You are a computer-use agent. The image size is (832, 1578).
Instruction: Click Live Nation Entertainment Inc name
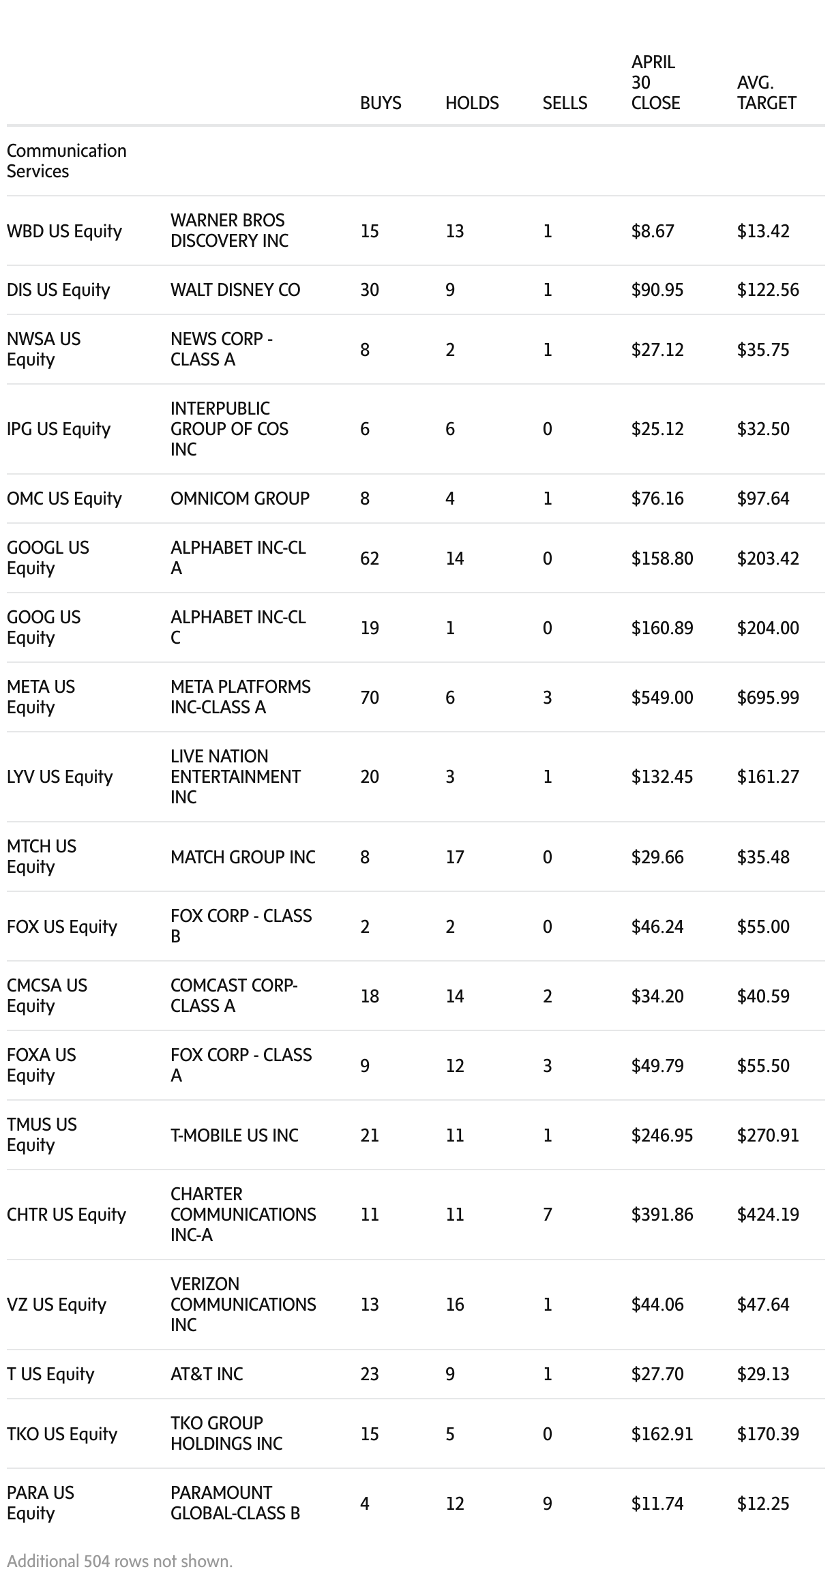click(235, 777)
